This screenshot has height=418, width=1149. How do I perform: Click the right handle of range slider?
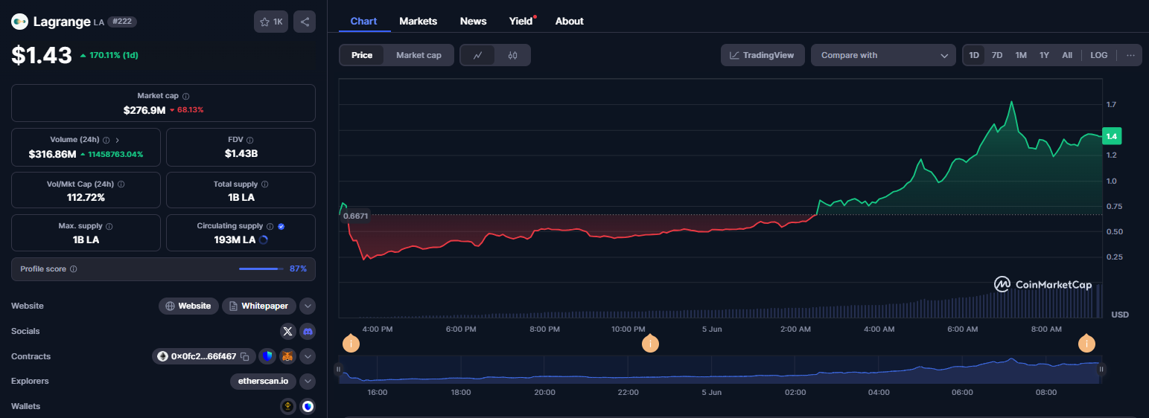pyautogui.click(x=1101, y=369)
